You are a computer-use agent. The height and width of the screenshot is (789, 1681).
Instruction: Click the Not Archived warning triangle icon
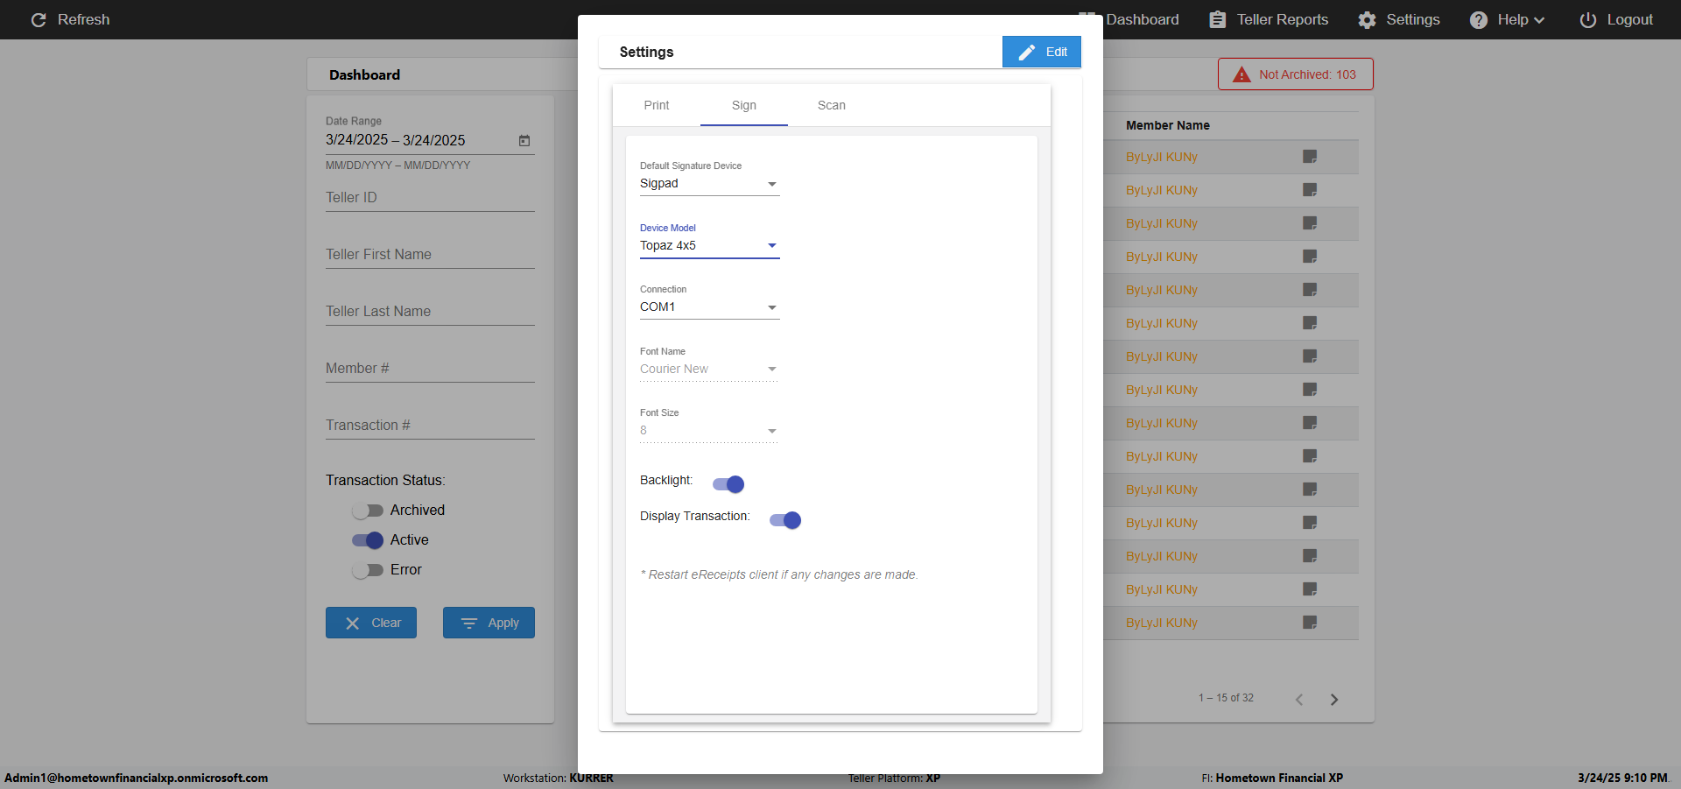click(x=1241, y=74)
